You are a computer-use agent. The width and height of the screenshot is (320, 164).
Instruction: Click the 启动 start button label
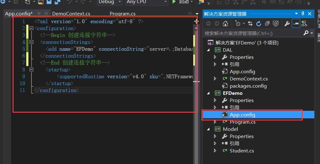(x=184, y=2)
